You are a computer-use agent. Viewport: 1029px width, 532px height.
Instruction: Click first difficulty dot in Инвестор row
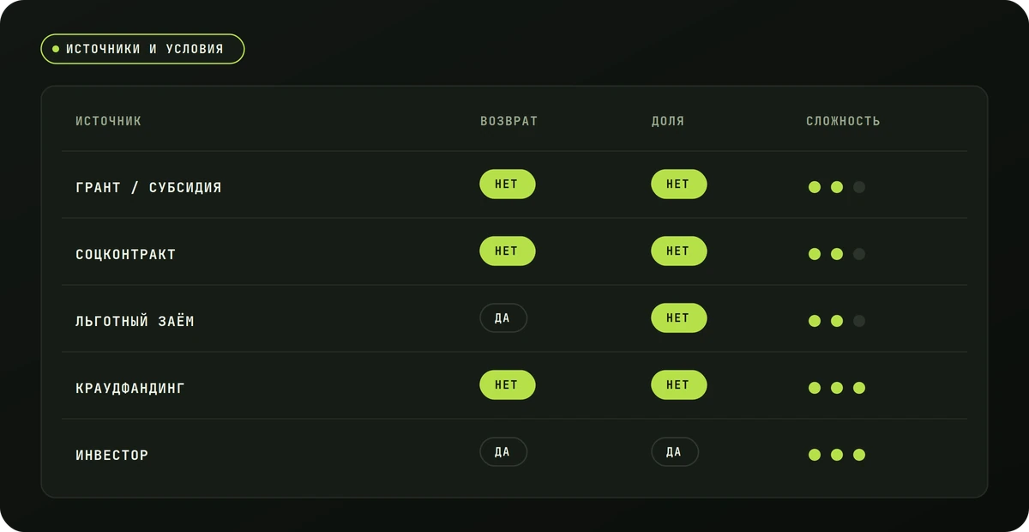click(x=815, y=455)
